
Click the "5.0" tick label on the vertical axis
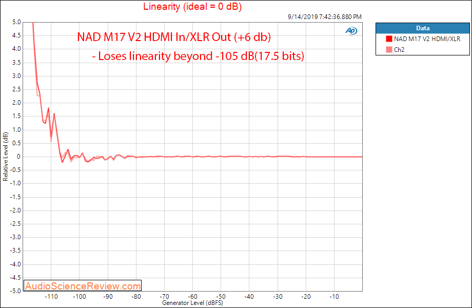coord(16,22)
